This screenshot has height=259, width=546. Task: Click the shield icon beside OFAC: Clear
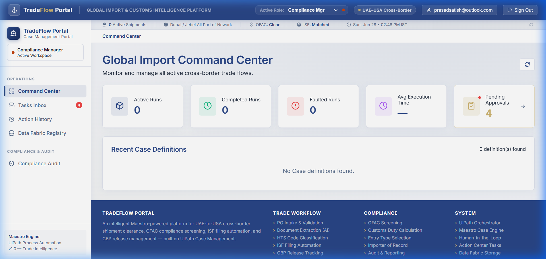(251, 25)
